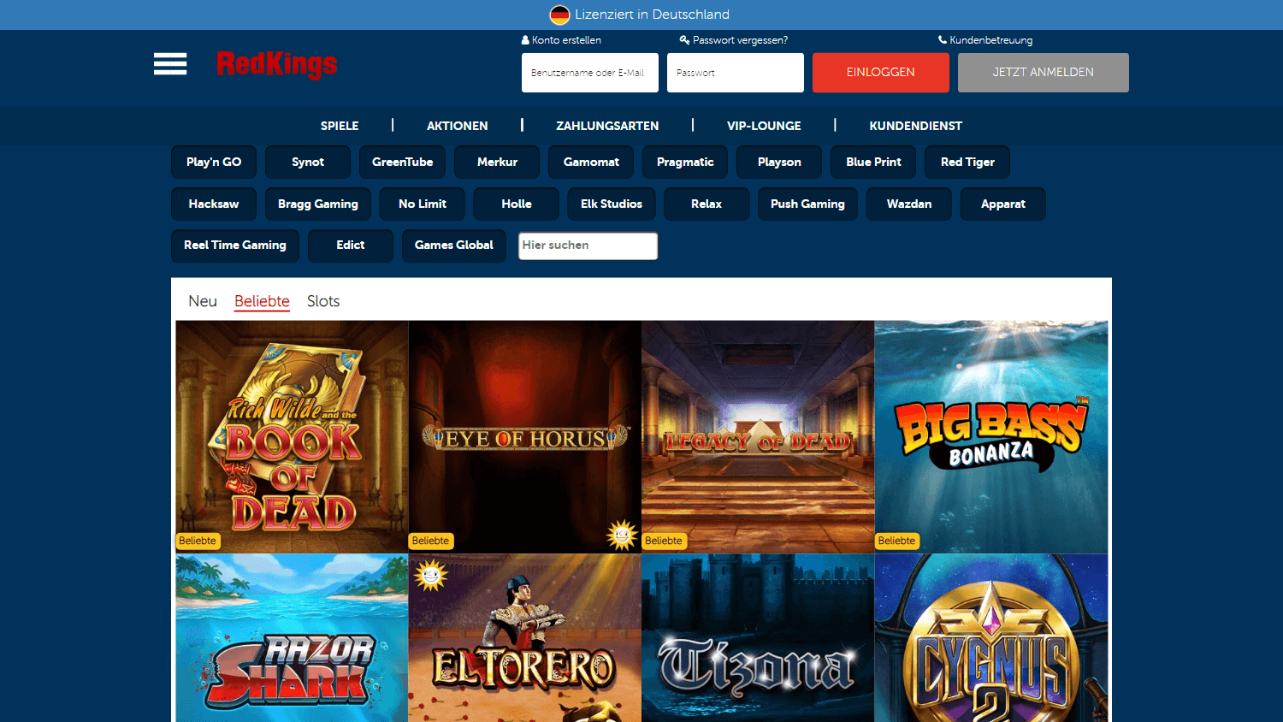Open the KUNDENDIENST menu
The height and width of the screenshot is (722, 1283).
pyautogui.click(x=916, y=126)
